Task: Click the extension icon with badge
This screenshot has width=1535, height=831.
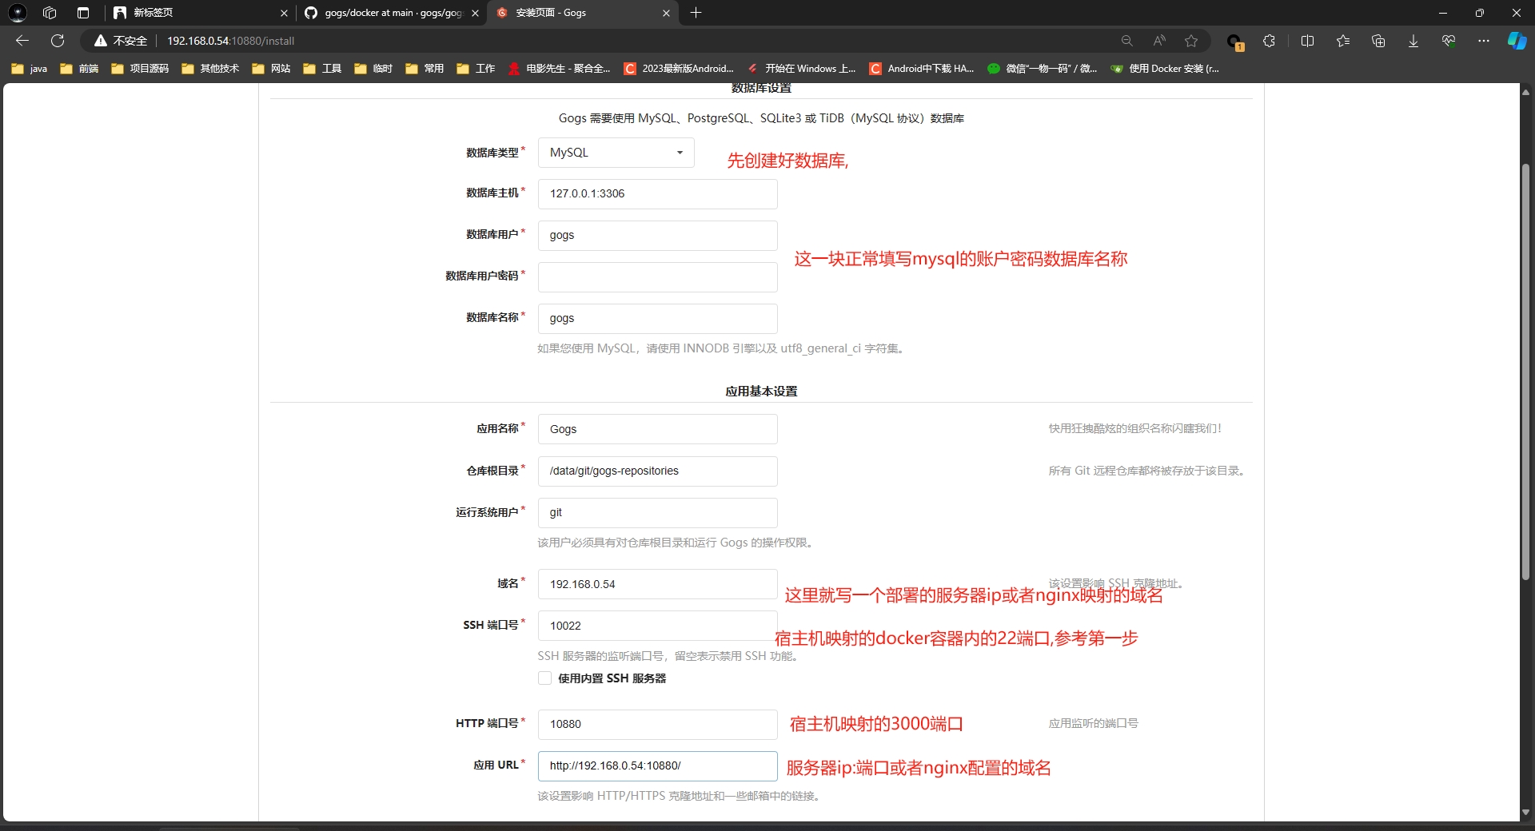Action: [x=1234, y=42]
